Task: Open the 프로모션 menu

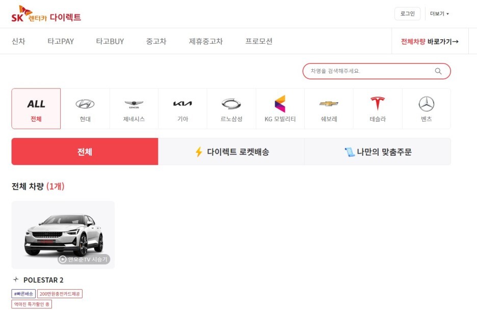Action: click(x=258, y=41)
